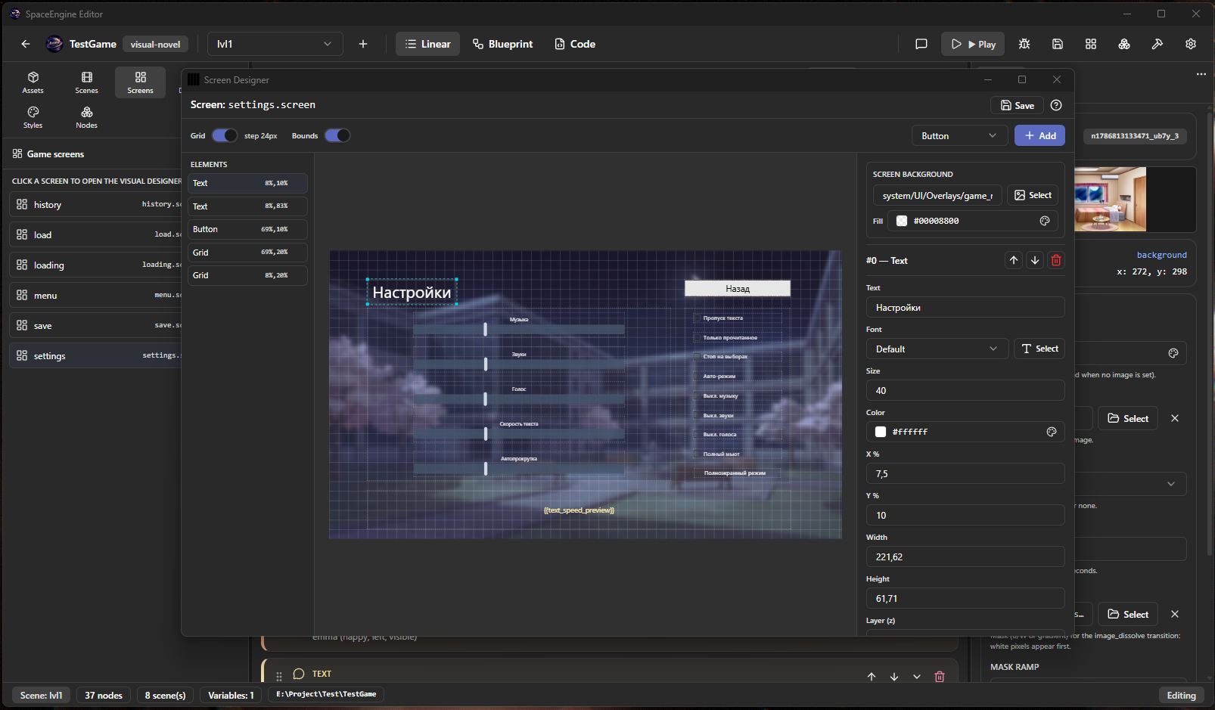Expand the Button element type dropdown
The width and height of the screenshot is (1215, 710).
coord(959,135)
